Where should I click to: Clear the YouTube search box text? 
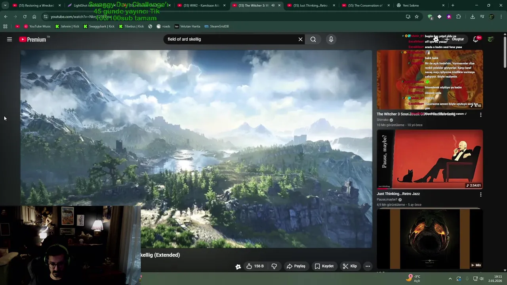click(x=300, y=39)
